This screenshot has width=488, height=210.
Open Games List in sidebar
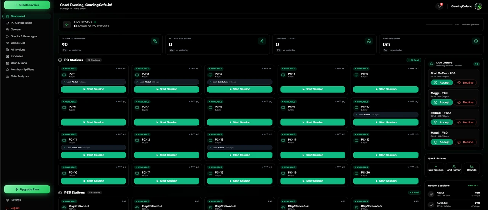27,43
